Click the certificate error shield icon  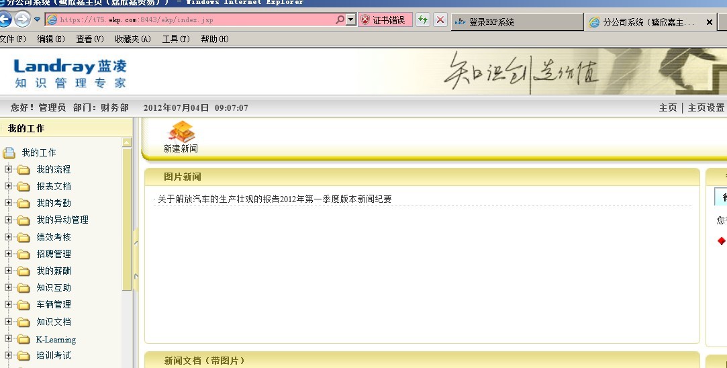pyautogui.click(x=365, y=20)
